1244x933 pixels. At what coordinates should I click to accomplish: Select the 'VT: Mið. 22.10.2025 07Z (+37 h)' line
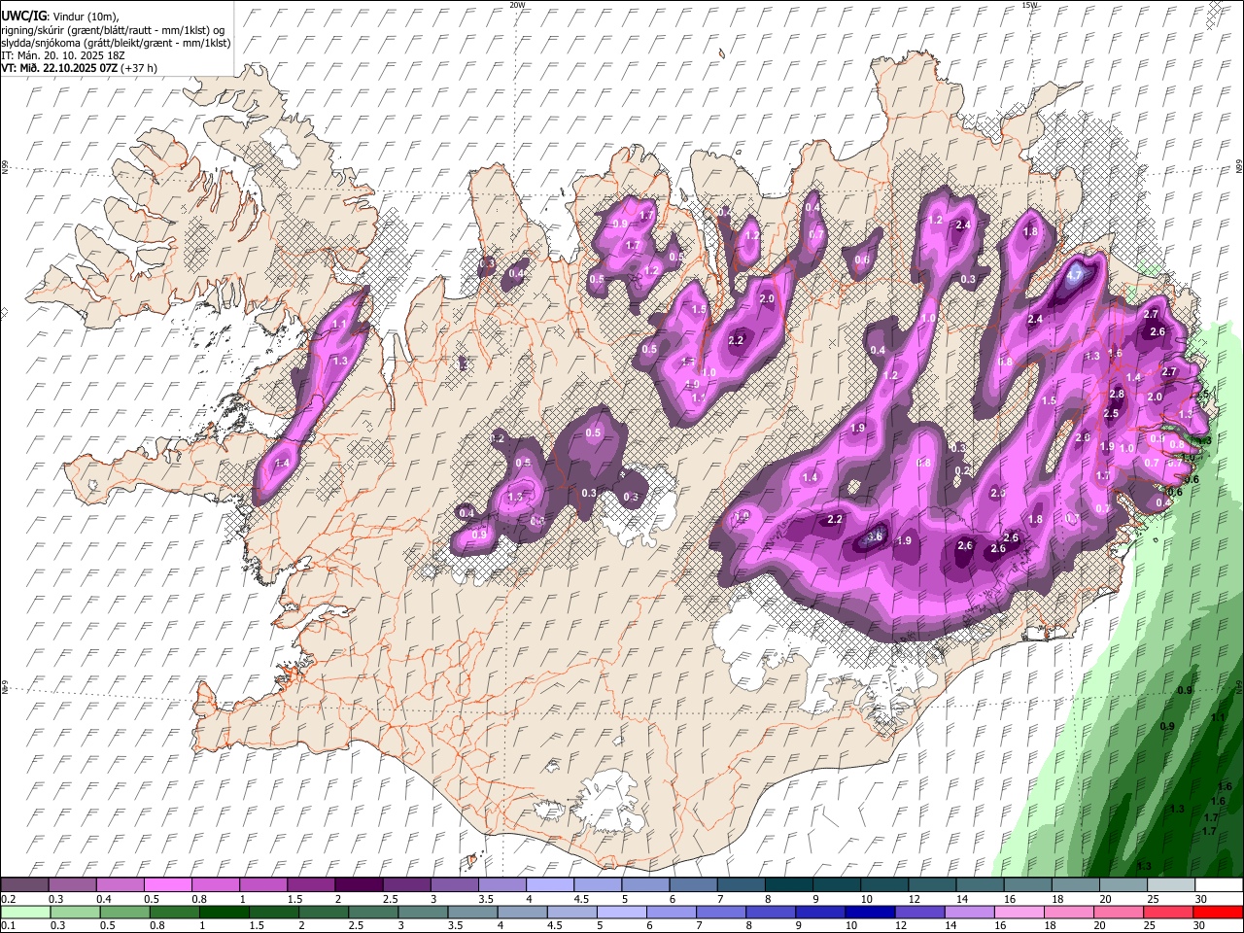(x=79, y=68)
